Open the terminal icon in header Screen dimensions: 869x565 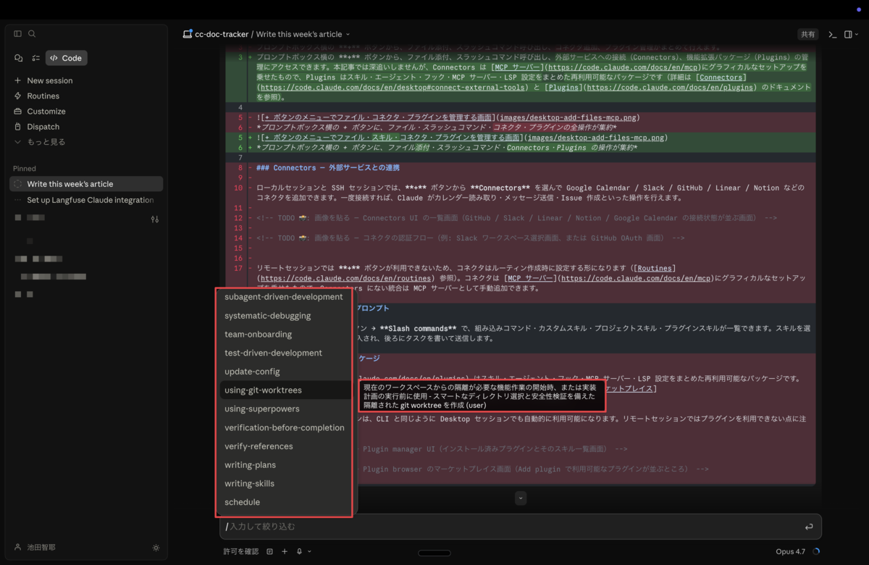832,34
